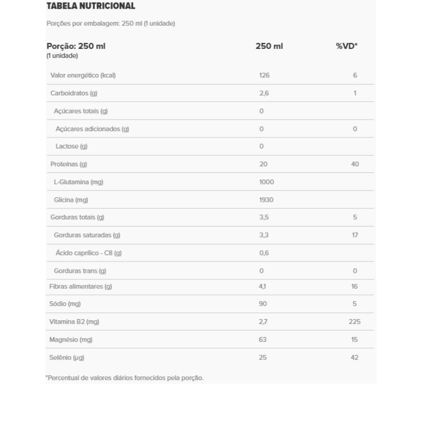Select the Açúcares totais (g) label

[81, 111]
